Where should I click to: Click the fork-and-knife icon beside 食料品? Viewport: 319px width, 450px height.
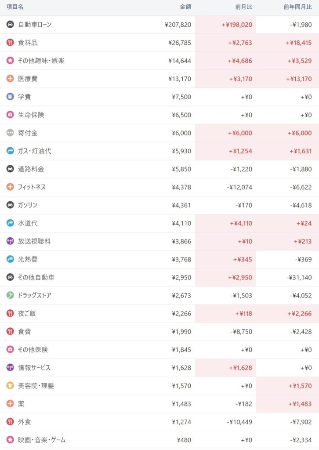(x=10, y=43)
